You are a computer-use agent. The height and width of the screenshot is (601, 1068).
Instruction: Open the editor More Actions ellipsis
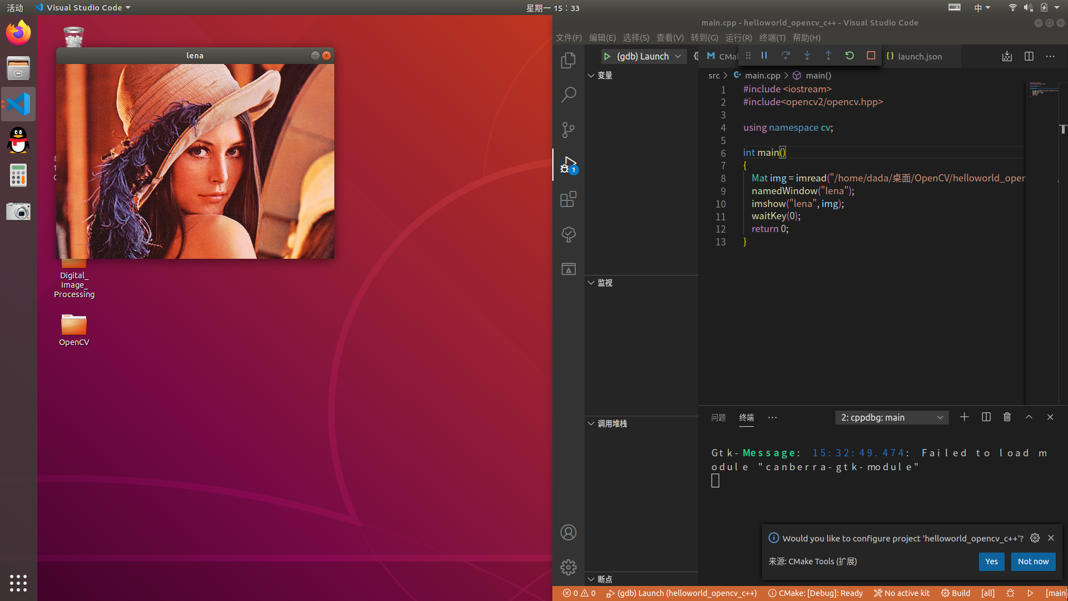[1050, 56]
